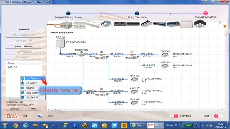The height and width of the screenshot is (129, 230).
Task: Select indoor unit IU-3 cassette icon
Action: (x=134, y=80)
